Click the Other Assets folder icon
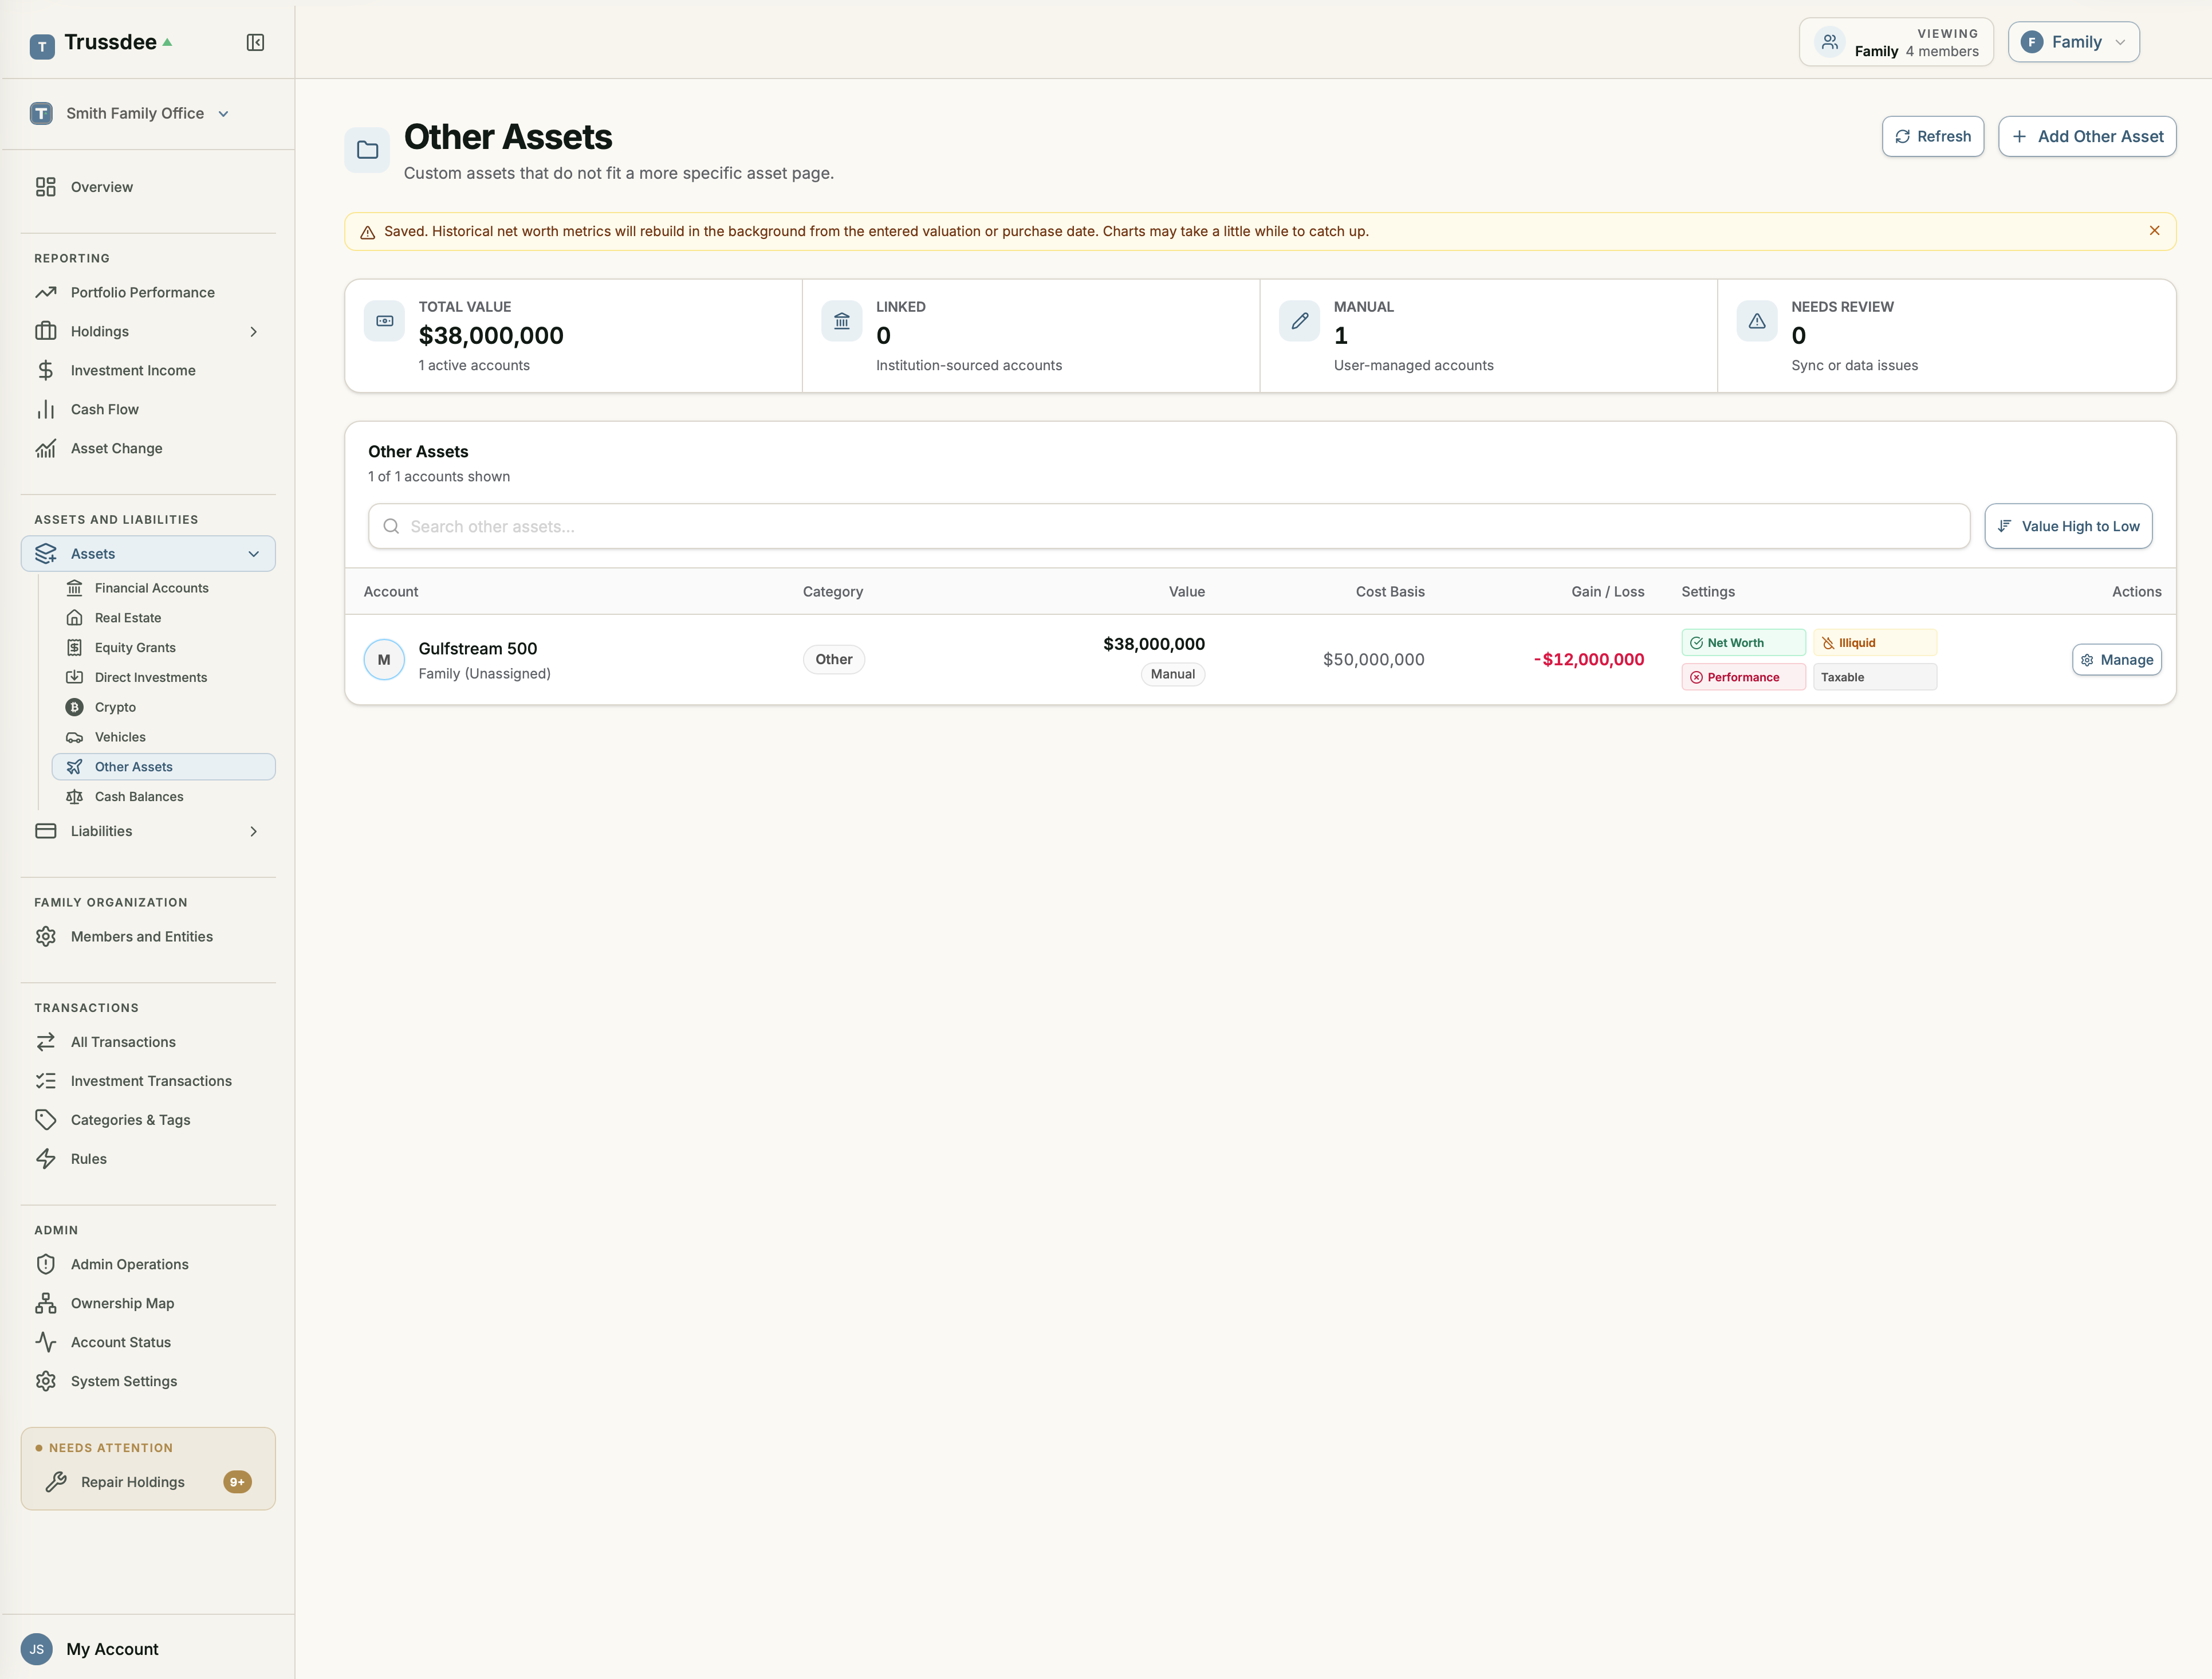 tap(367, 150)
